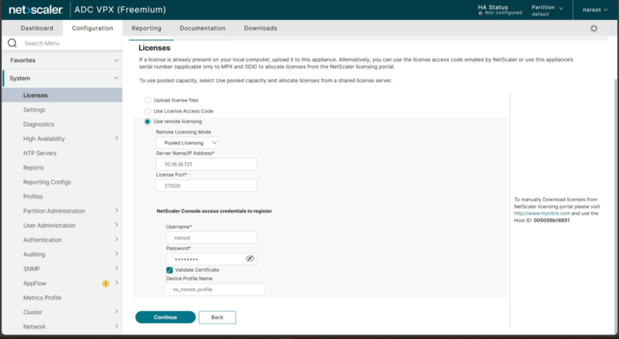Click the Server Name/IP Address field
This screenshot has height=339, width=619.
tap(206, 164)
